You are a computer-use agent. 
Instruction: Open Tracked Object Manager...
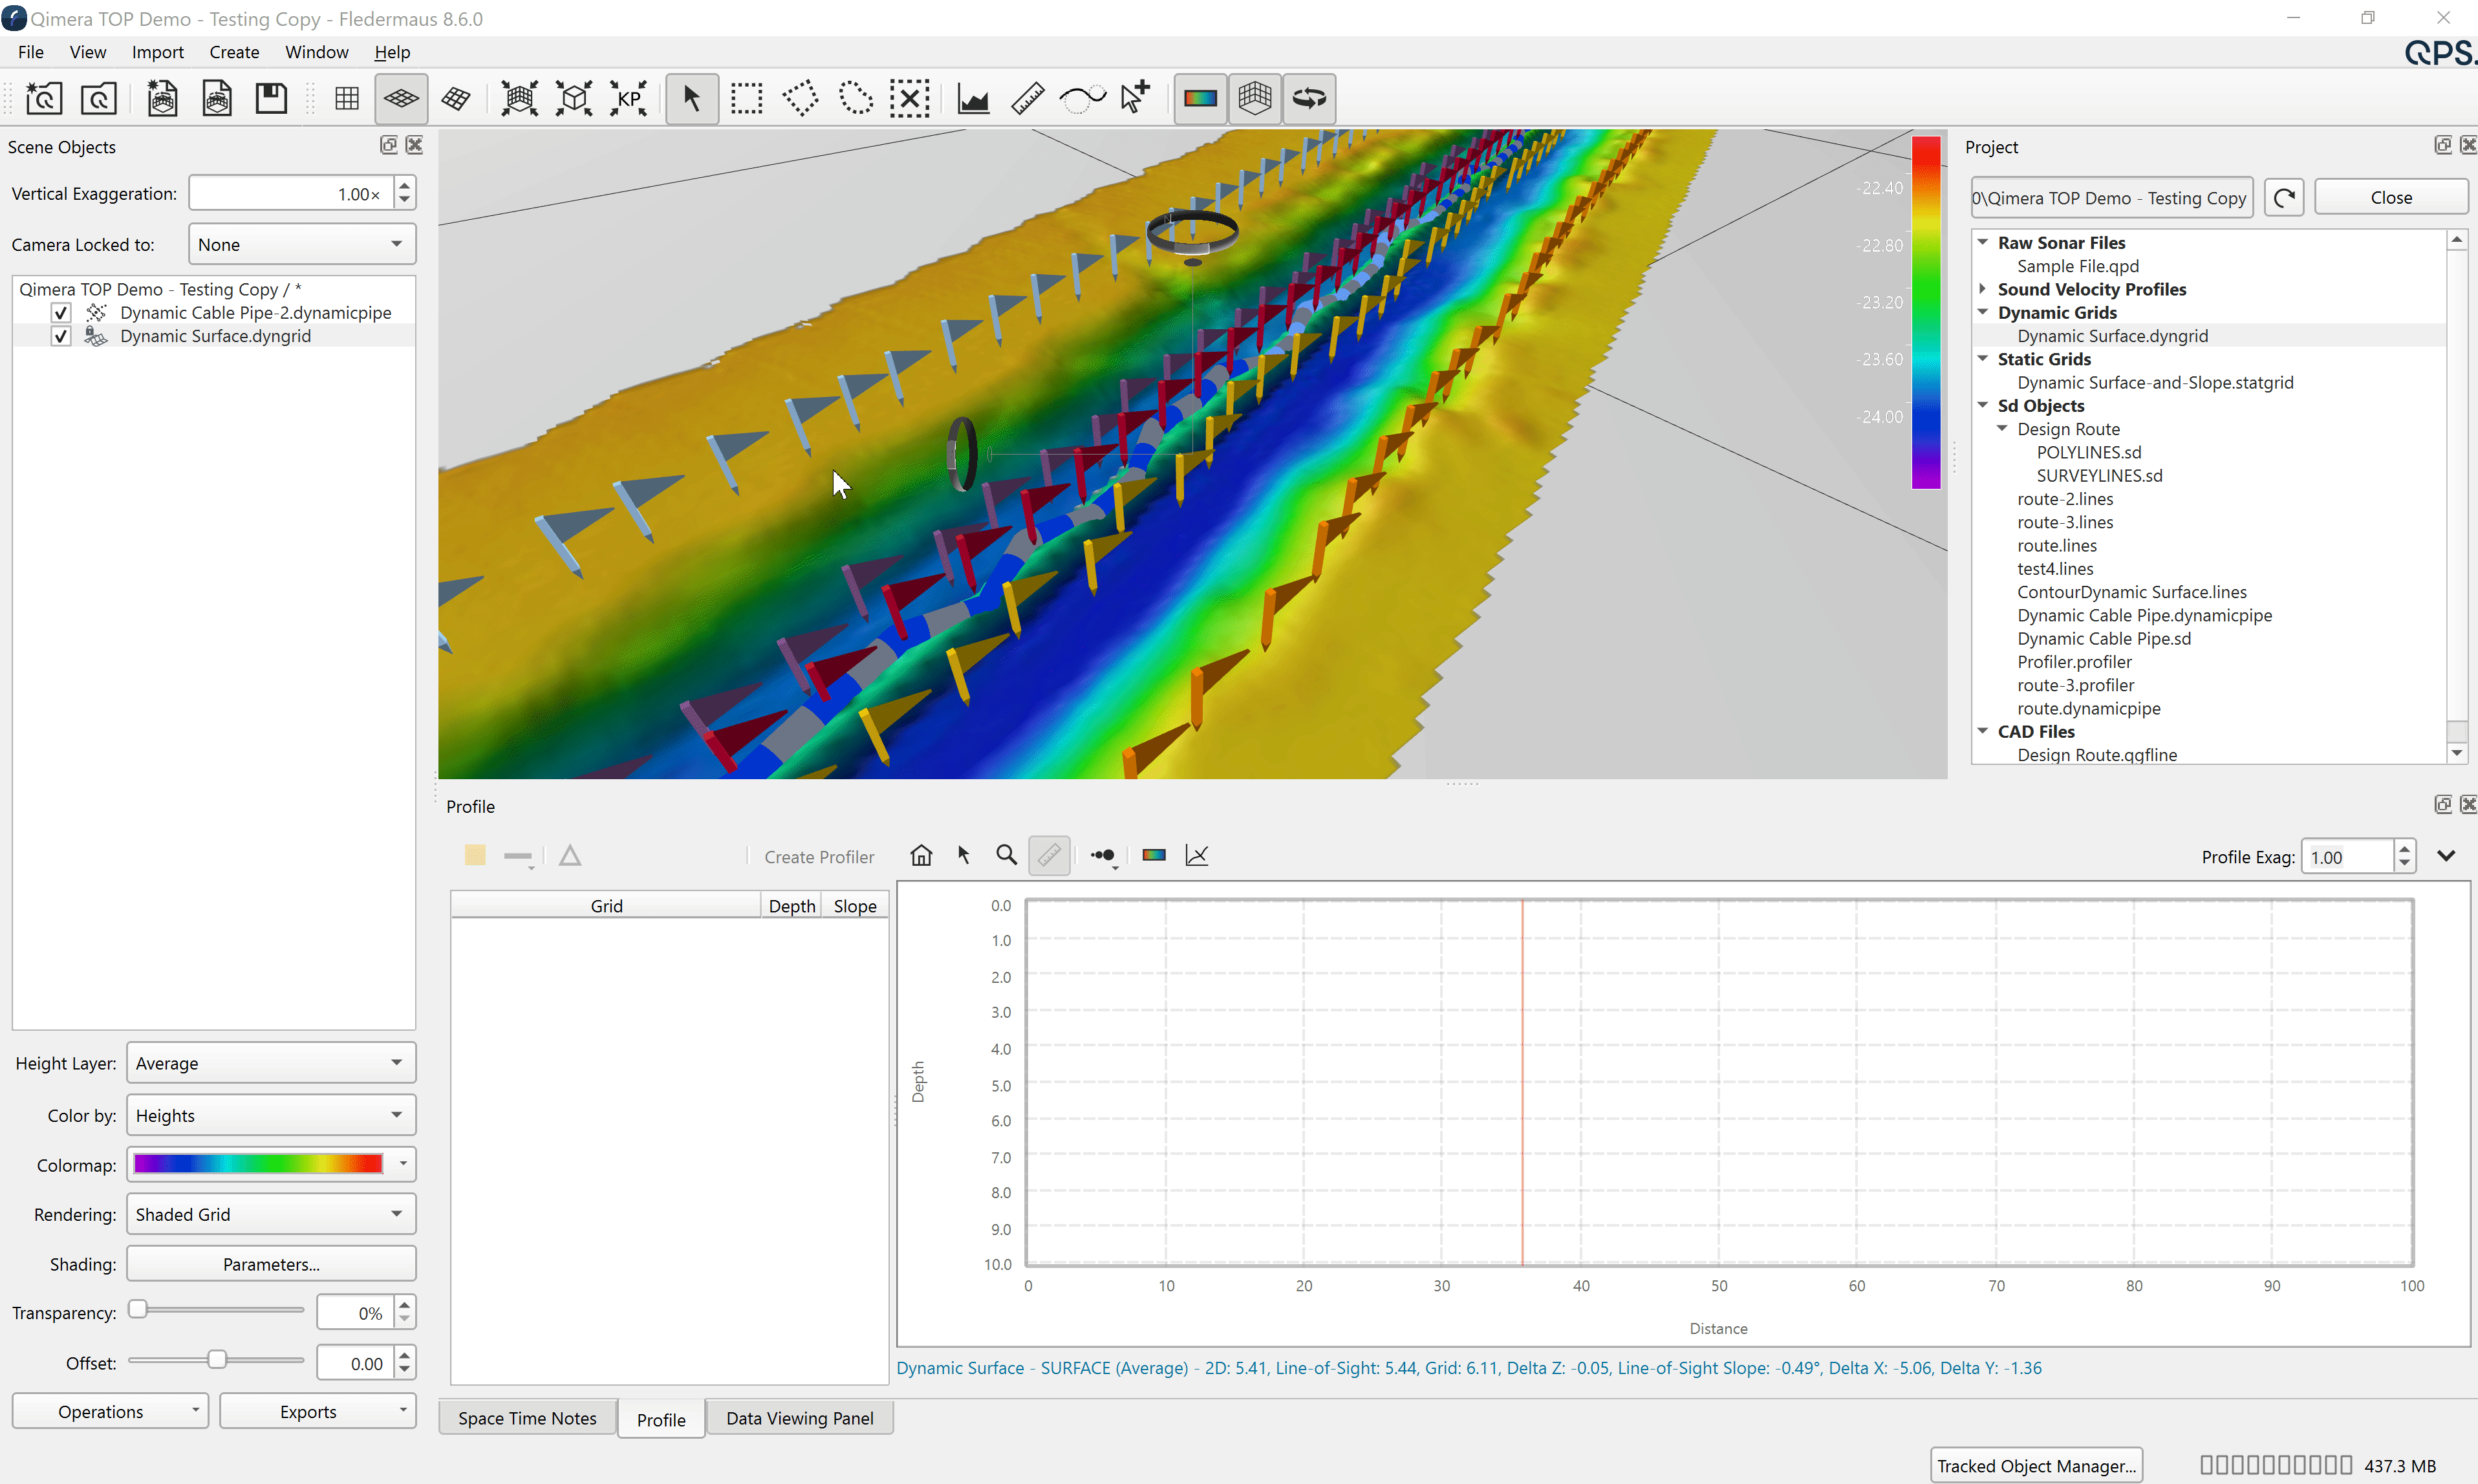(2035, 1465)
